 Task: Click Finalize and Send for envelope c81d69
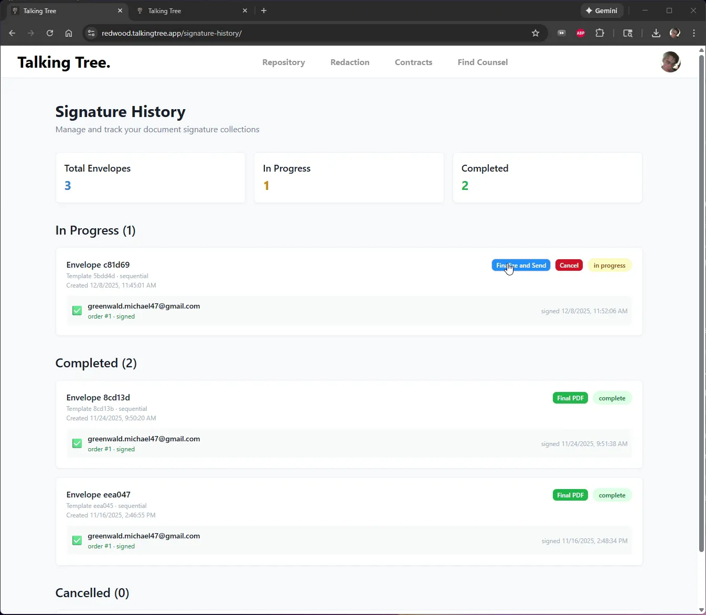point(521,266)
